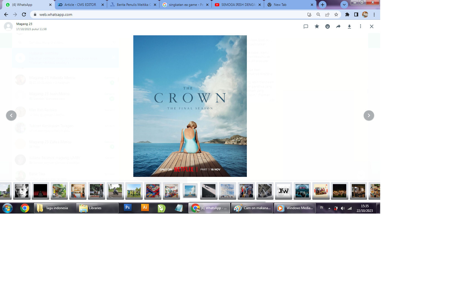The height and width of the screenshot is (287, 467).
Task: Show hidden system tray icons
Action: point(329,208)
